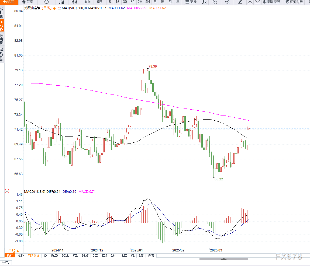Switch to tick timeframe
This screenshot has height=266, width=310.
click(87, 2)
